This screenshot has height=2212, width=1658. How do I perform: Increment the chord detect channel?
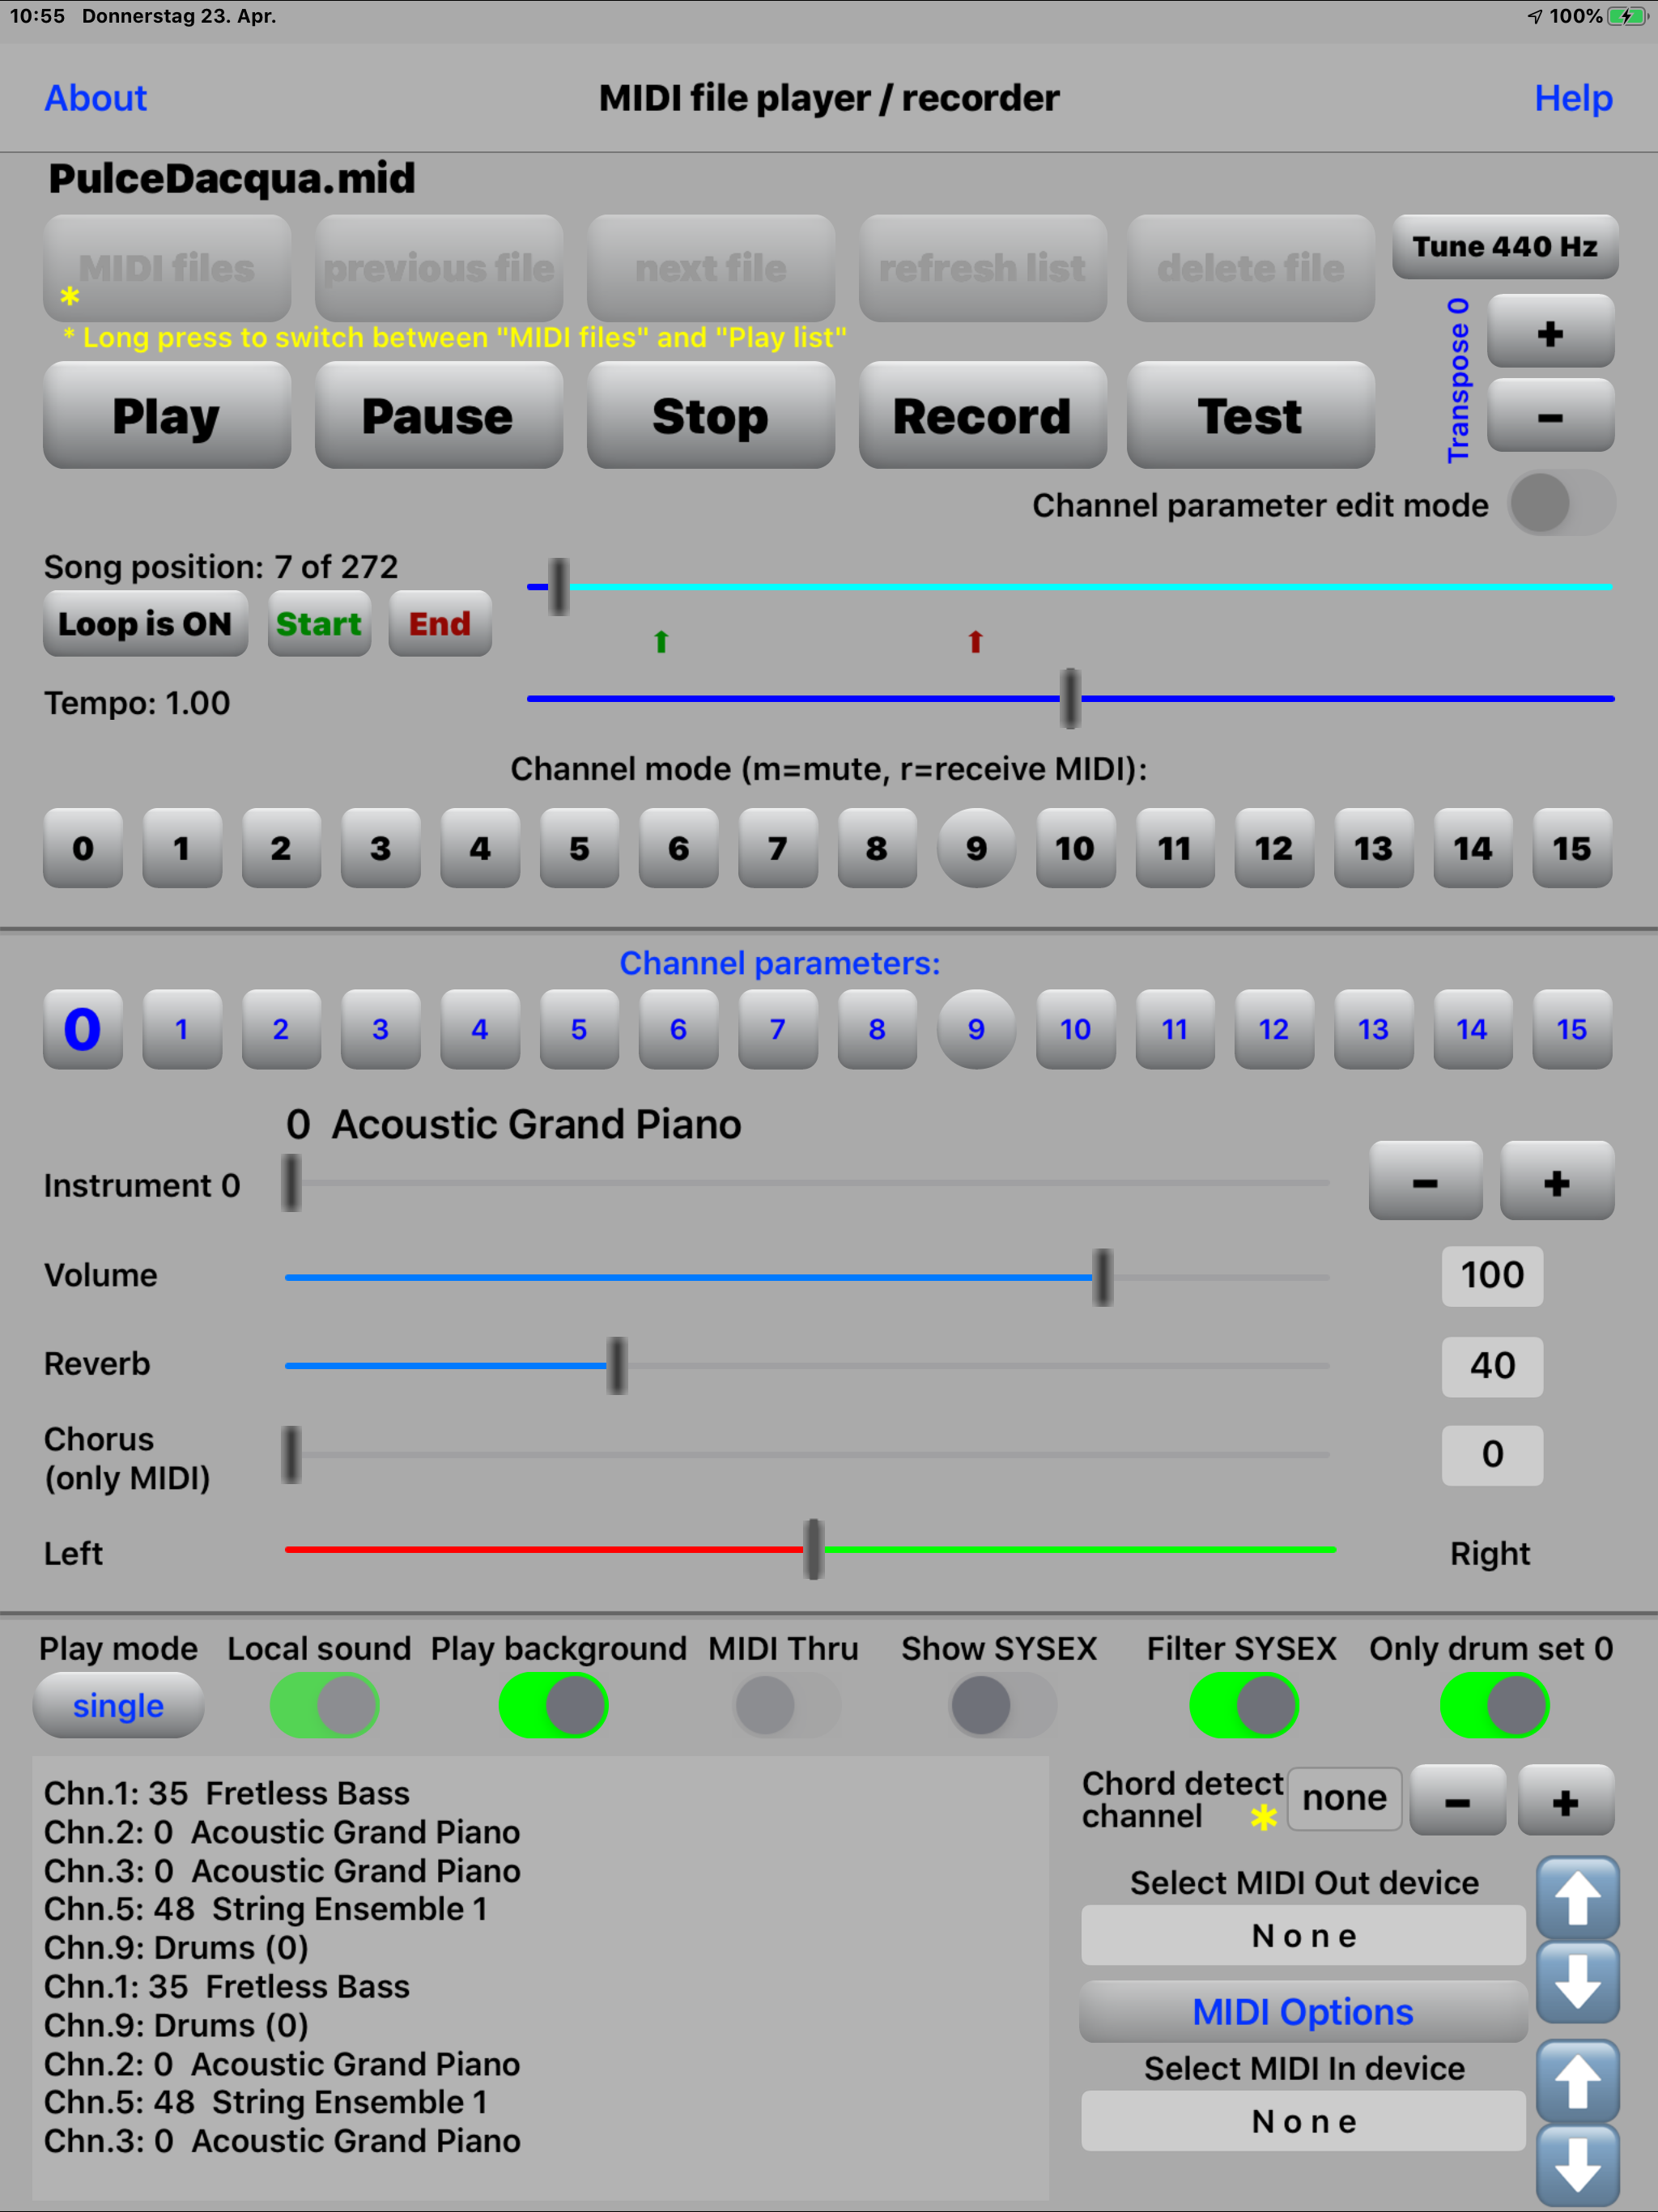pos(1564,1801)
